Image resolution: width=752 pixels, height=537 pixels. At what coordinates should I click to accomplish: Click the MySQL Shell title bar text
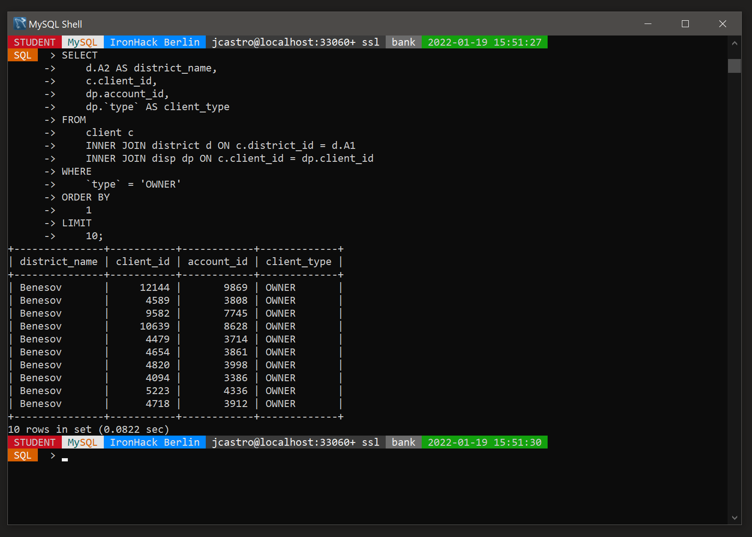coord(55,24)
